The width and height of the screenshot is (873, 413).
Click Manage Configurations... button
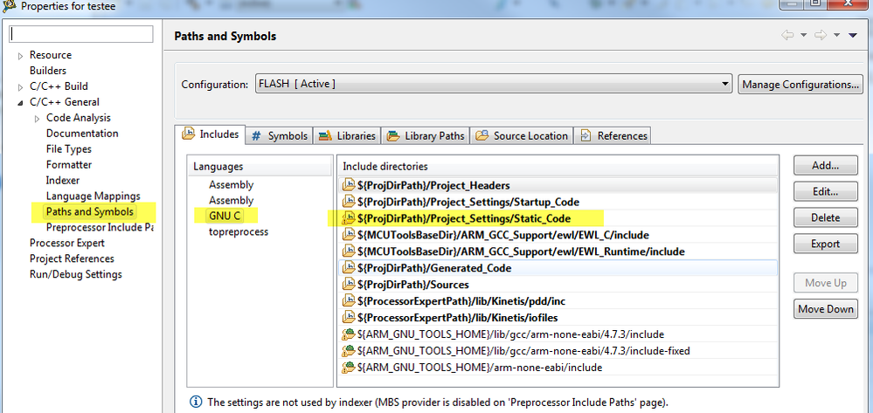800,85
